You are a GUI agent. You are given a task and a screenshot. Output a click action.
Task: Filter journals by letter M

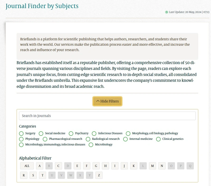coord(152,166)
